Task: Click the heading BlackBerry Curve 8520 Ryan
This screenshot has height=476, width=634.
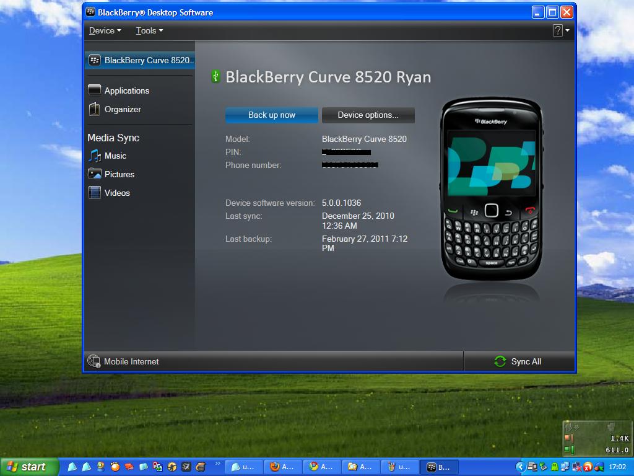Action: (328, 77)
